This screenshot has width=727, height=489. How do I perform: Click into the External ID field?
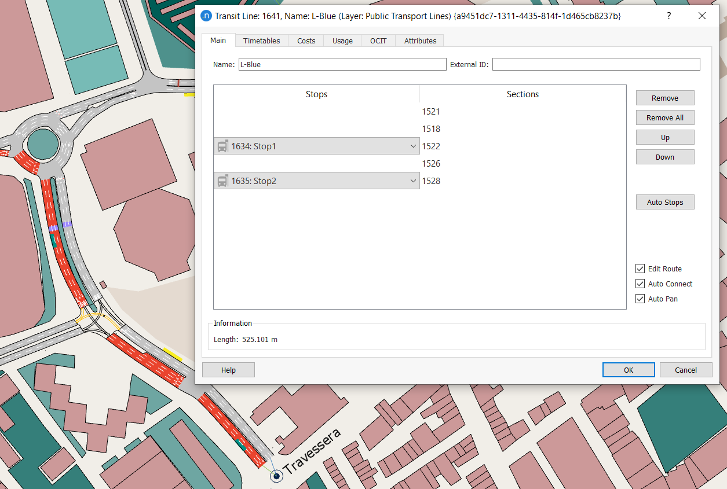click(x=596, y=64)
